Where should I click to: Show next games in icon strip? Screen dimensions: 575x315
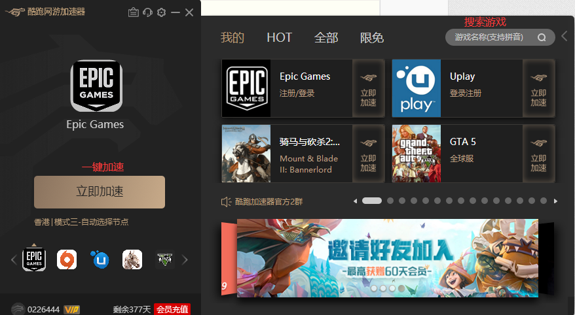[185, 259]
